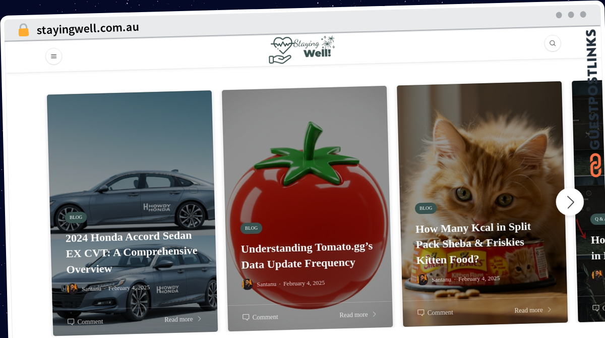The height and width of the screenshot is (338, 605).
Task: Click Santanu avatar on Honda Accord post
Action: (x=73, y=289)
